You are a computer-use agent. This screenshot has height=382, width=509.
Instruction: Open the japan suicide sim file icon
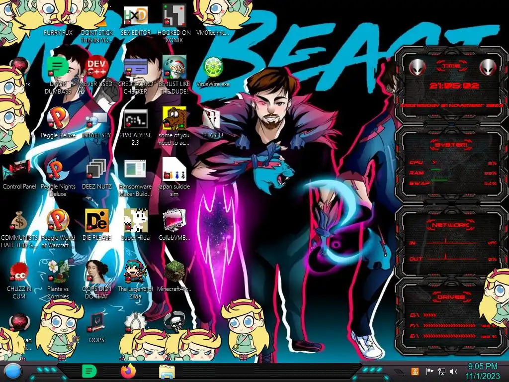tap(174, 170)
